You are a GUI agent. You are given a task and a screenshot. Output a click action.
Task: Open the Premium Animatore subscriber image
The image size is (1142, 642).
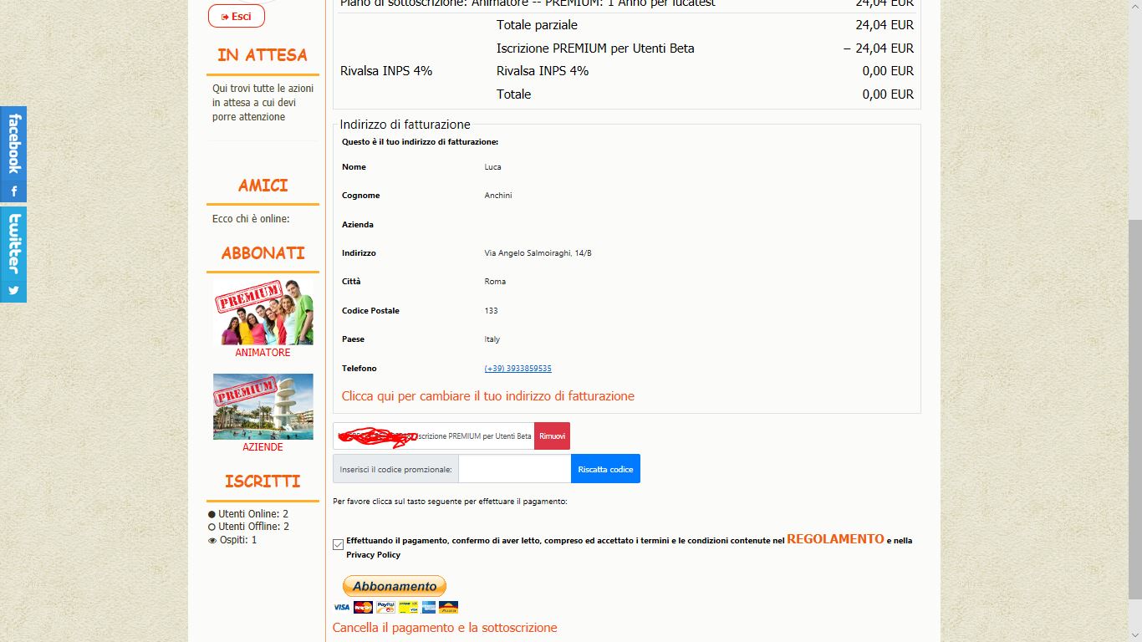[263, 311]
